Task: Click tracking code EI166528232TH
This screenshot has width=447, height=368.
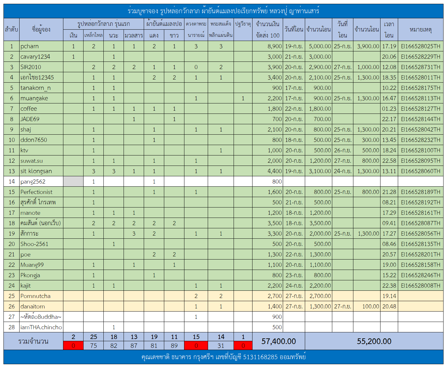Action: [421, 140]
